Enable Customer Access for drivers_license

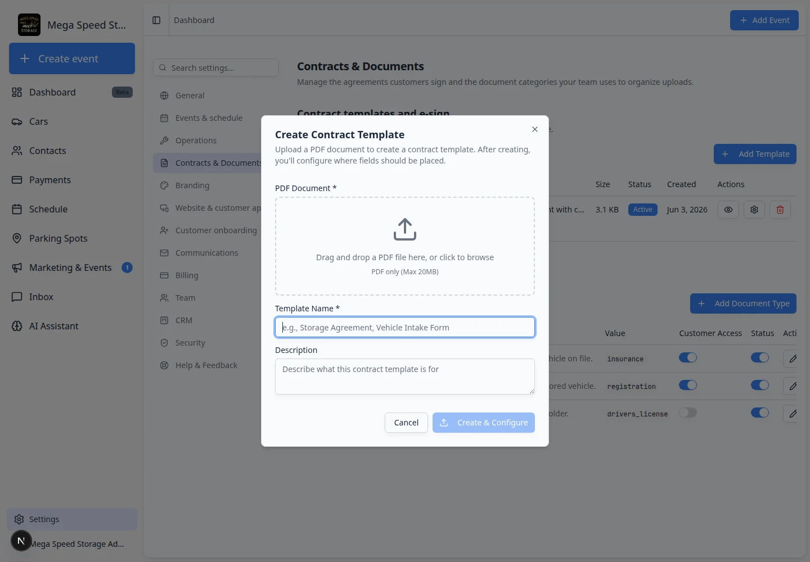click(x=688, y=413)
